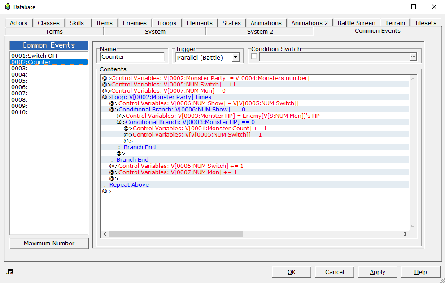
Task: Select the V[V[0005:NUM Switch]] = 1 line
Action: point(255,135)
